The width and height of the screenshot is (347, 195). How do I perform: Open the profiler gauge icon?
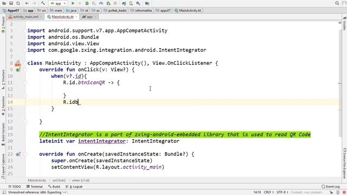(x=101, y=3)
